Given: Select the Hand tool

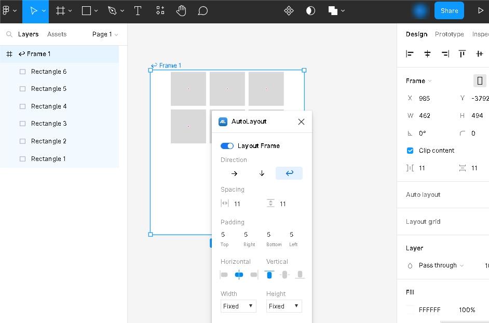Looking at the screenshot, I should point(181,11).
